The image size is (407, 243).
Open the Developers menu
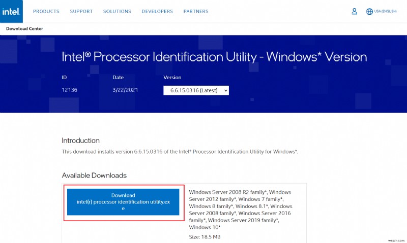157,11
